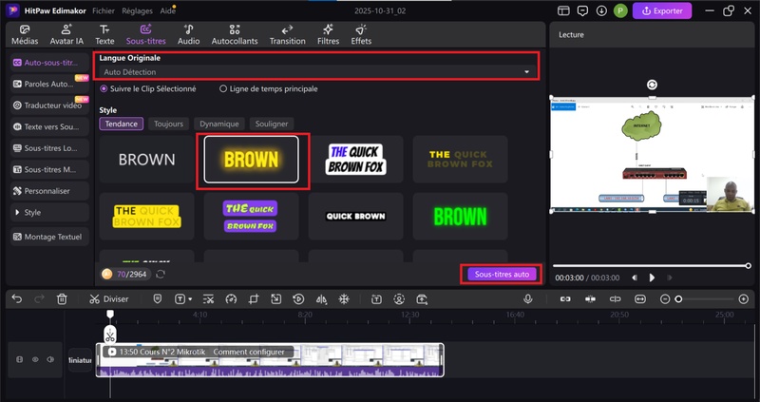Click the preview playback progress bar
This screenshot has height=402, width=760.
(x=652, y=266)
